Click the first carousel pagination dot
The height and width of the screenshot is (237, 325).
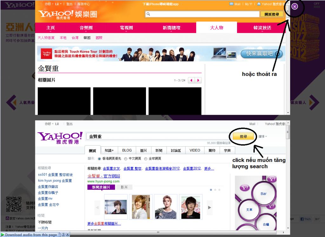tap(211, 190)
